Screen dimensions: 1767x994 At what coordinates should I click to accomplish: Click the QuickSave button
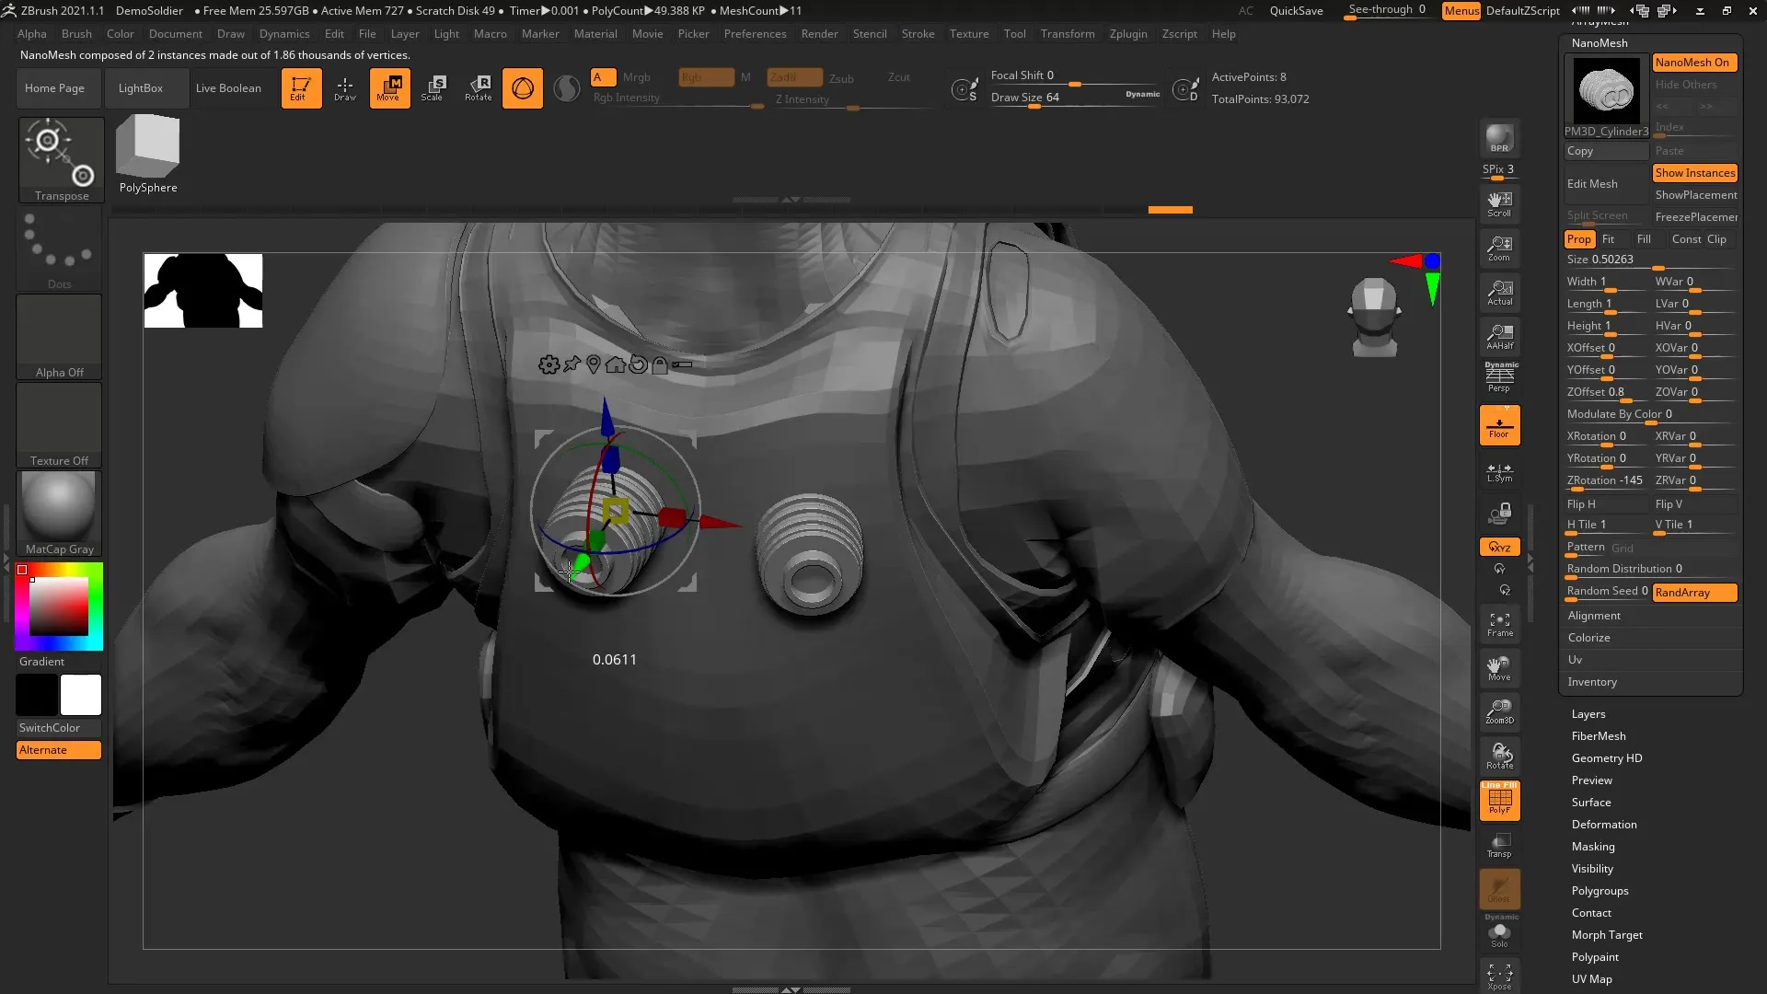(x=1296, y=11)
